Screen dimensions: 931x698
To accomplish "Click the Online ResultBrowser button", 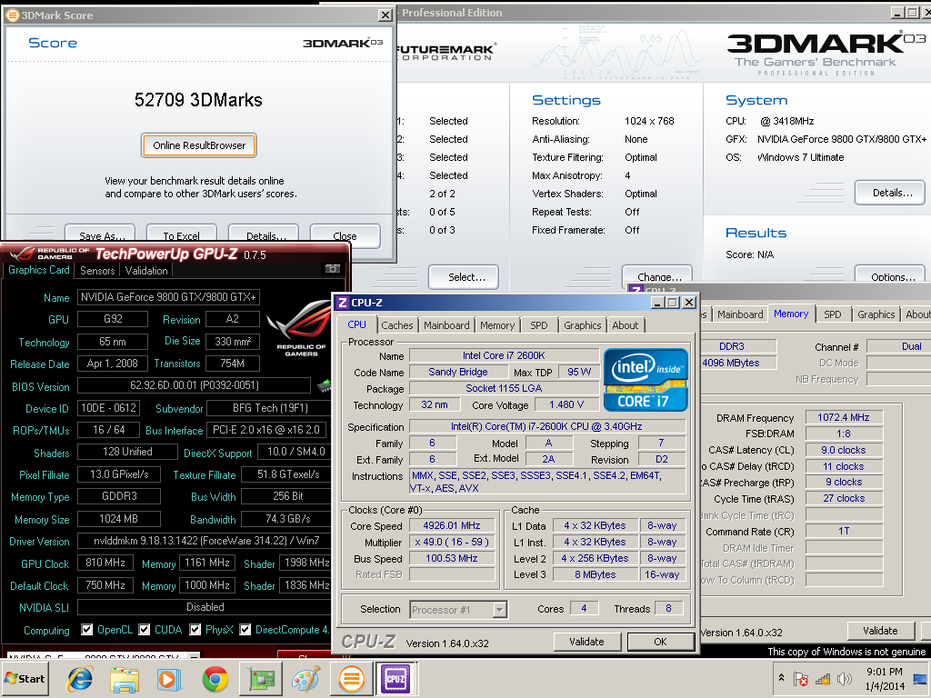I will point(199,145).
